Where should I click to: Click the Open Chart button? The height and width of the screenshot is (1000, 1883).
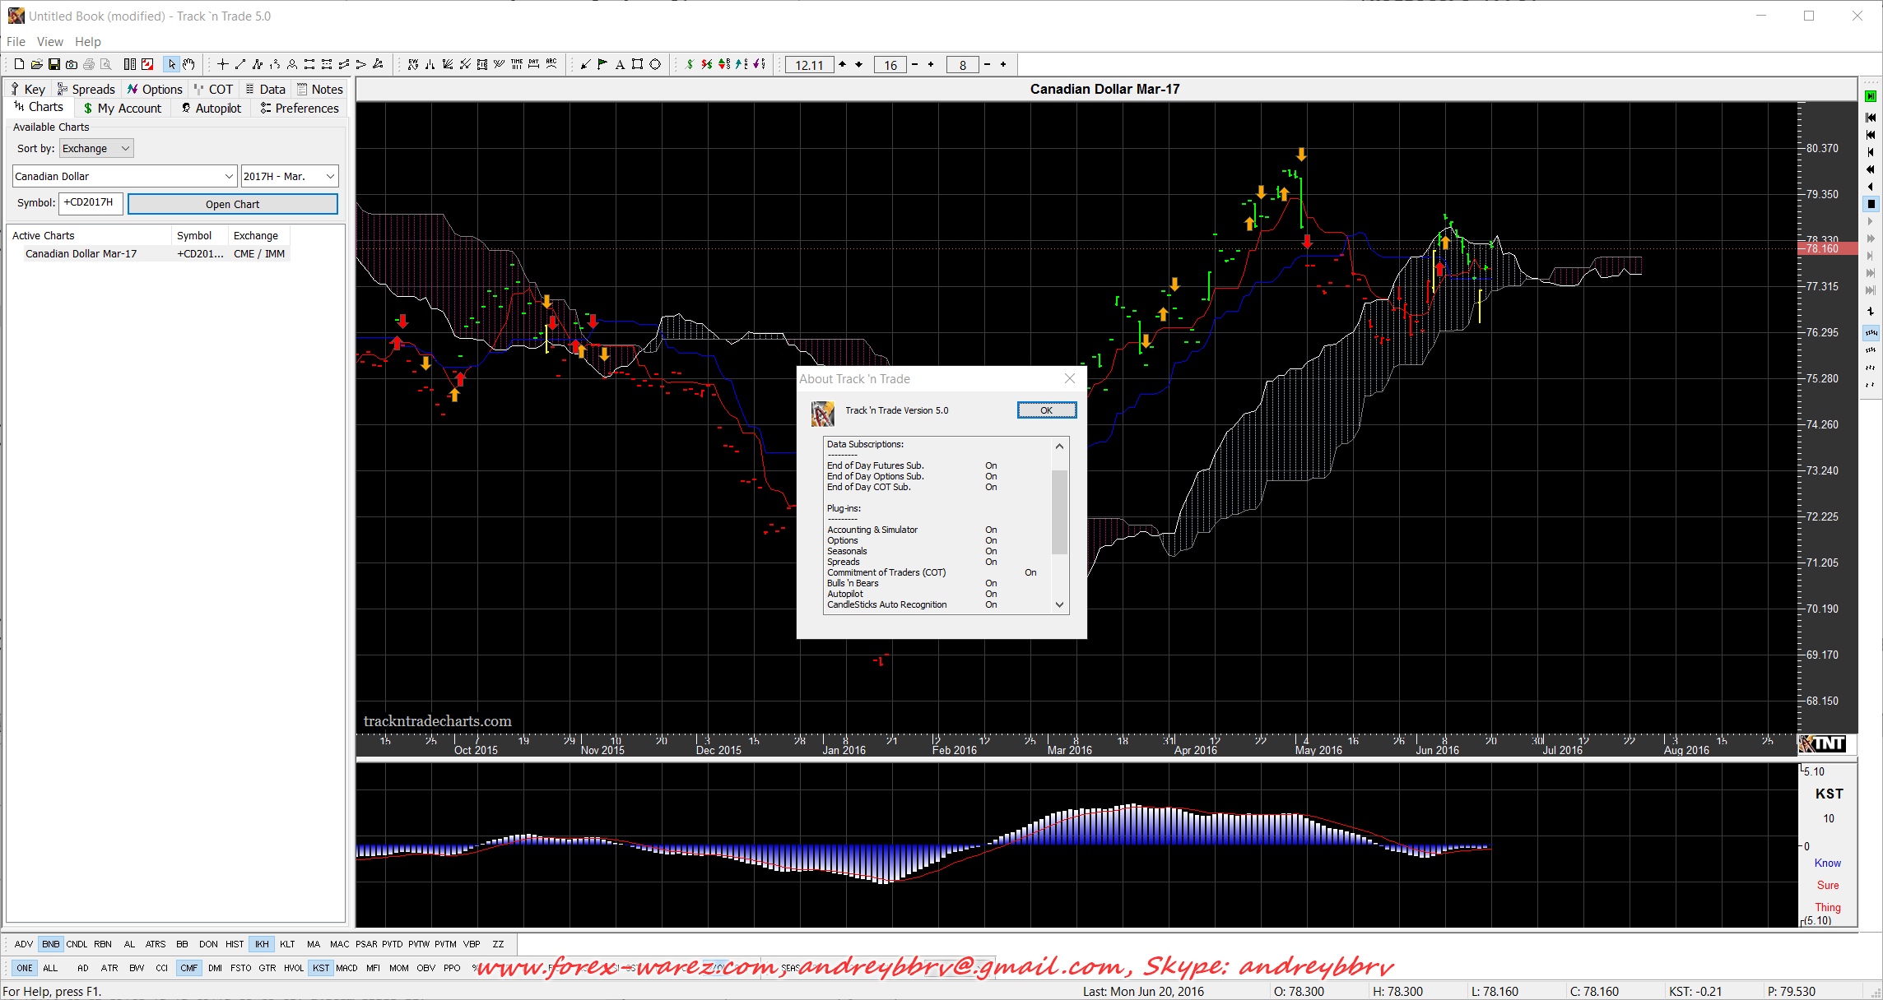pos(233,204)
